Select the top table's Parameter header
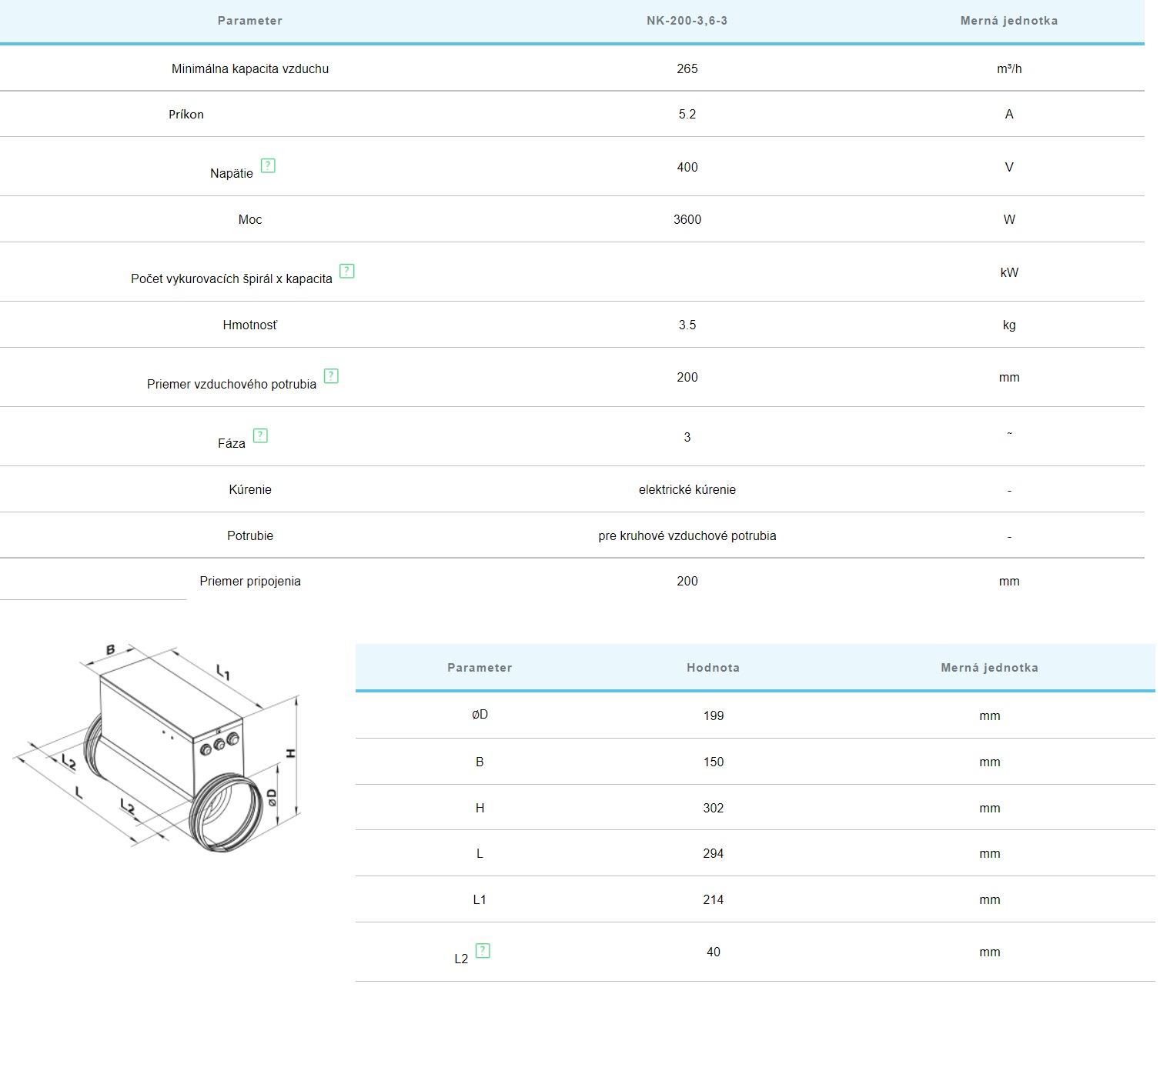 click(x=249, y=21)
